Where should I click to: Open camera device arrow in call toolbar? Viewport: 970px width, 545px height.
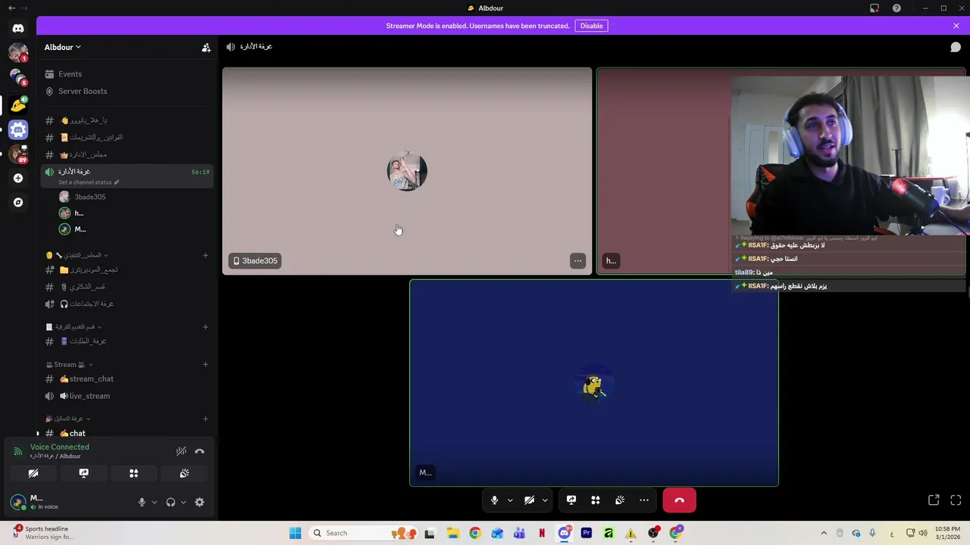[545, 500]
